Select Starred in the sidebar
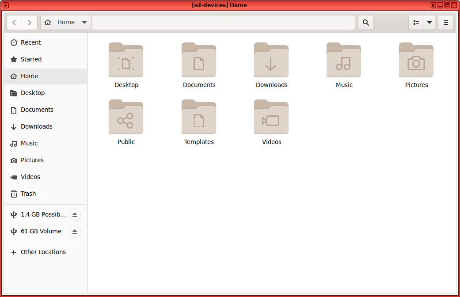460x297 pixels. [31, 59]
